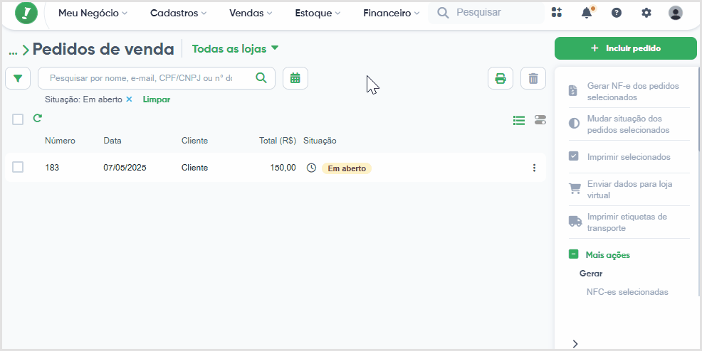Click order number 183
Viewport: 702px width, 351px height.
pos(52,168)
